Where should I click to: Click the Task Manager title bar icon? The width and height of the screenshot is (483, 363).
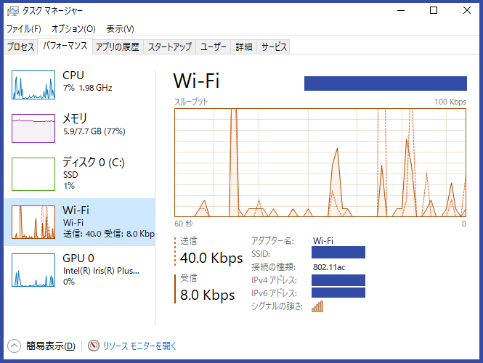(x=13, y=11)
